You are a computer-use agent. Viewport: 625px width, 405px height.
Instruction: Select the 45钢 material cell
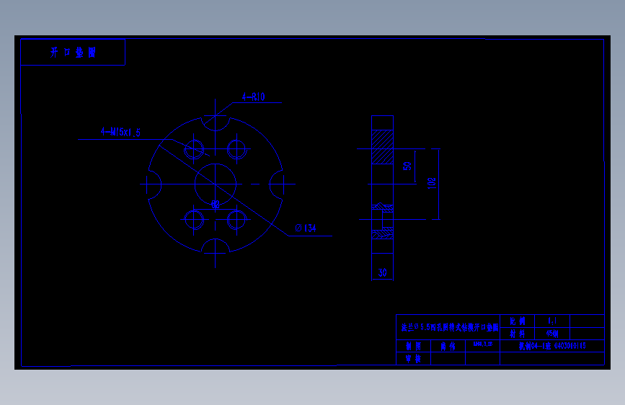tap(552, 334)
